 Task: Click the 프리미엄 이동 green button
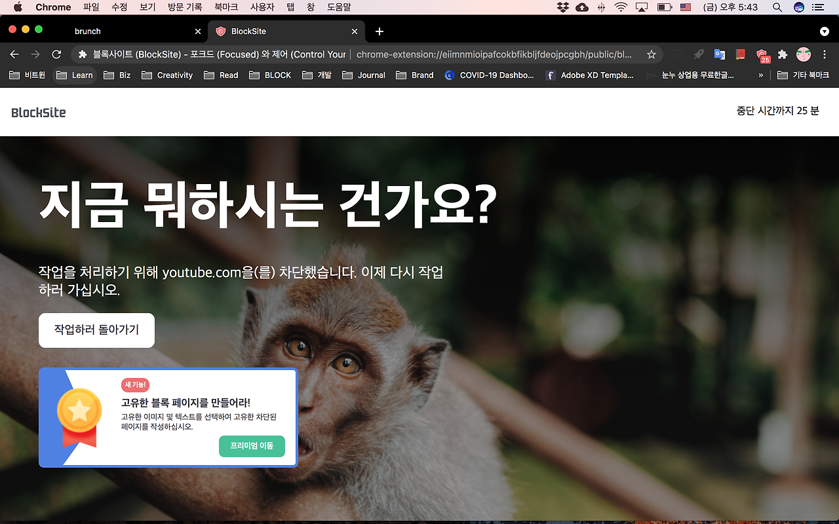252,446
